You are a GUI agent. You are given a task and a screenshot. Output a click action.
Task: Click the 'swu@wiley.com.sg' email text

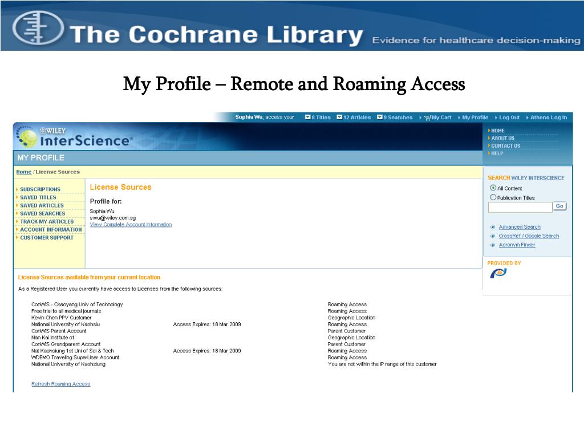tap(113, 218)
